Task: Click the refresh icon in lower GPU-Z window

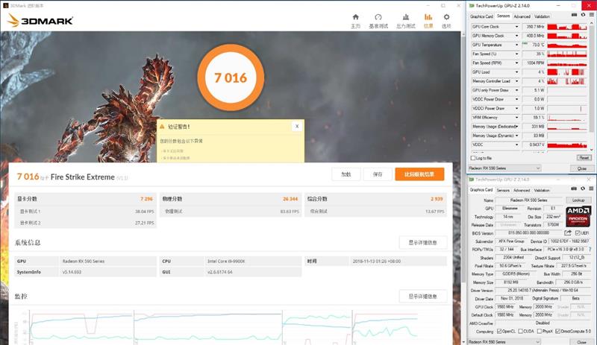Action: (583, 189)
